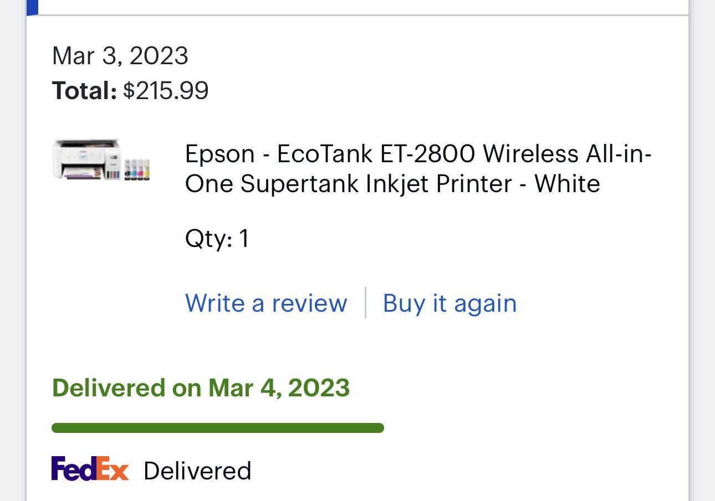Click the Write a review link

pos(266,303)
